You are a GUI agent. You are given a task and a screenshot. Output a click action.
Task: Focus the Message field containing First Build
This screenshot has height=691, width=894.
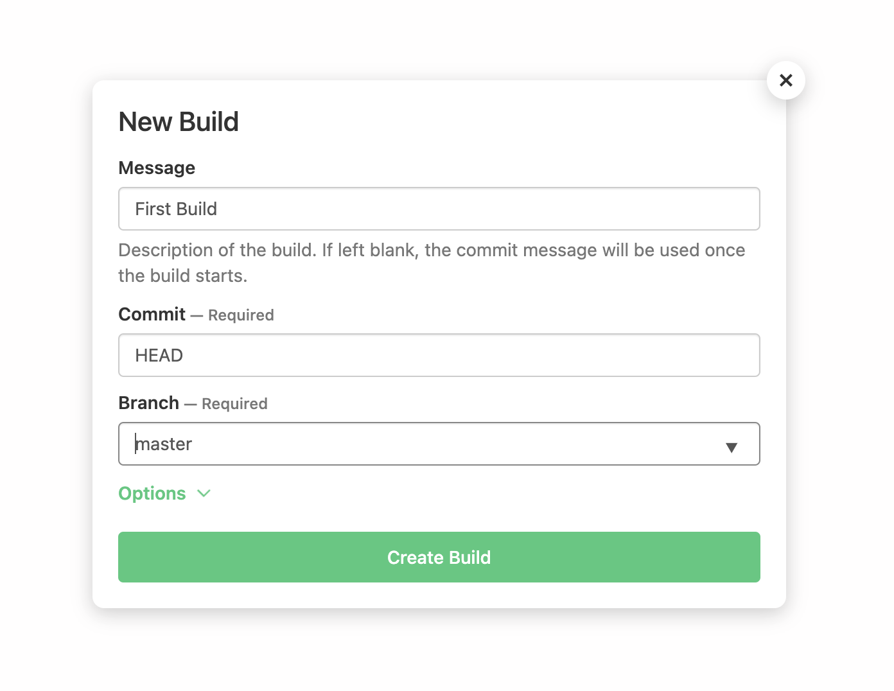tap(439, 209)
